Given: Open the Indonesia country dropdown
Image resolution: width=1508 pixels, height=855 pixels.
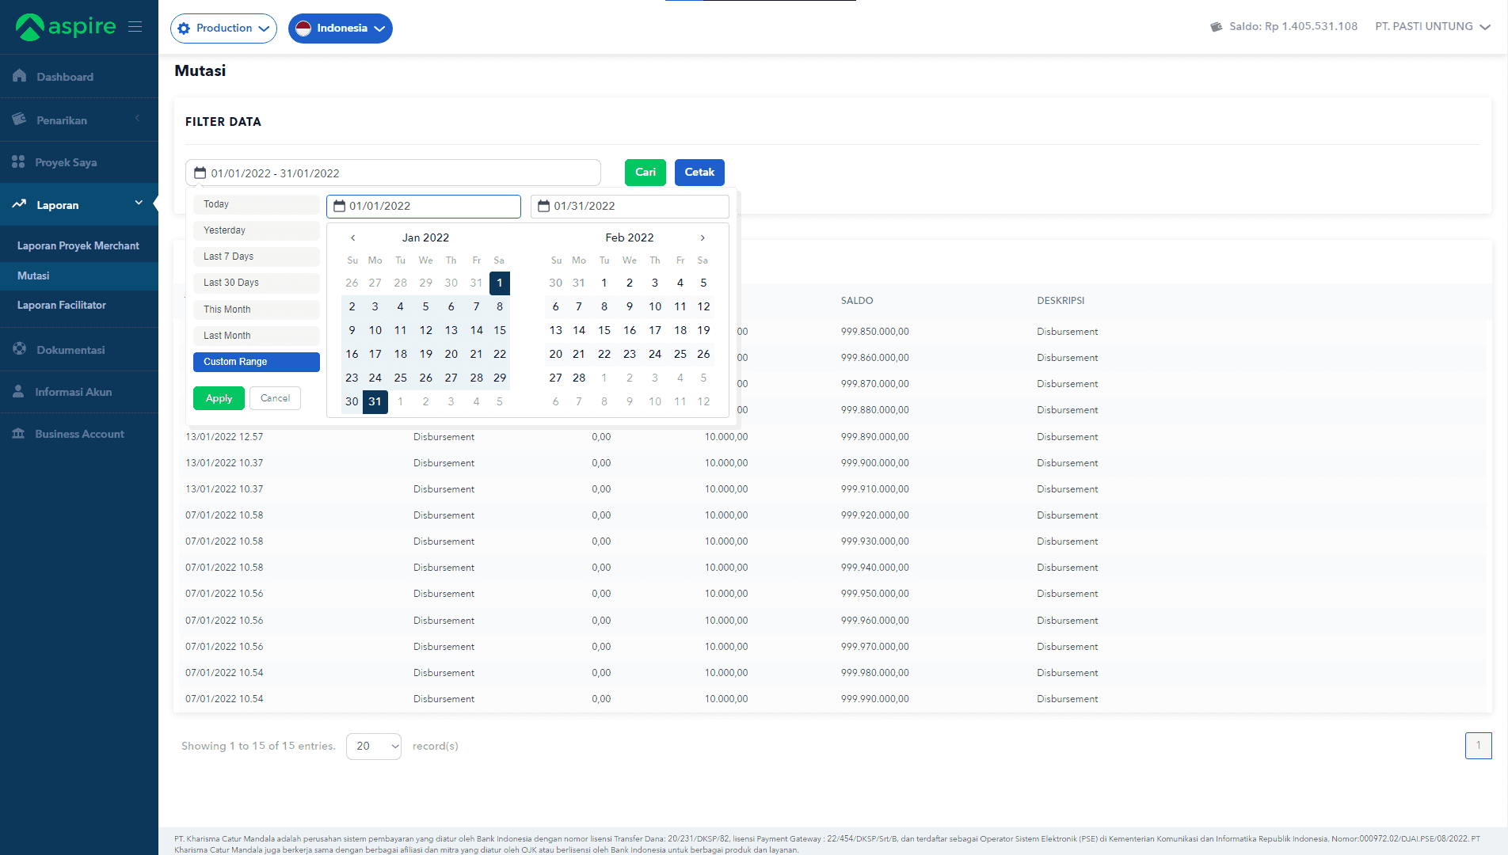Looking at the screenshot, I should click(x=341, y=28).
